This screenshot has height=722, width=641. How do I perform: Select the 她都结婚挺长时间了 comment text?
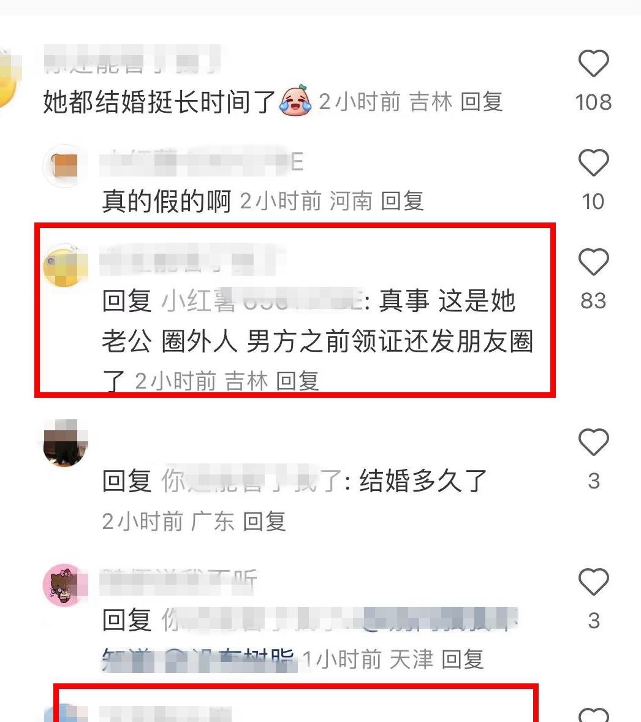[x=159, y=102]
